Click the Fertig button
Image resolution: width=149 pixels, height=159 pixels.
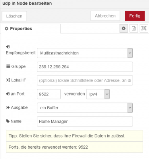pyautogui.click(x=135, y=16)
